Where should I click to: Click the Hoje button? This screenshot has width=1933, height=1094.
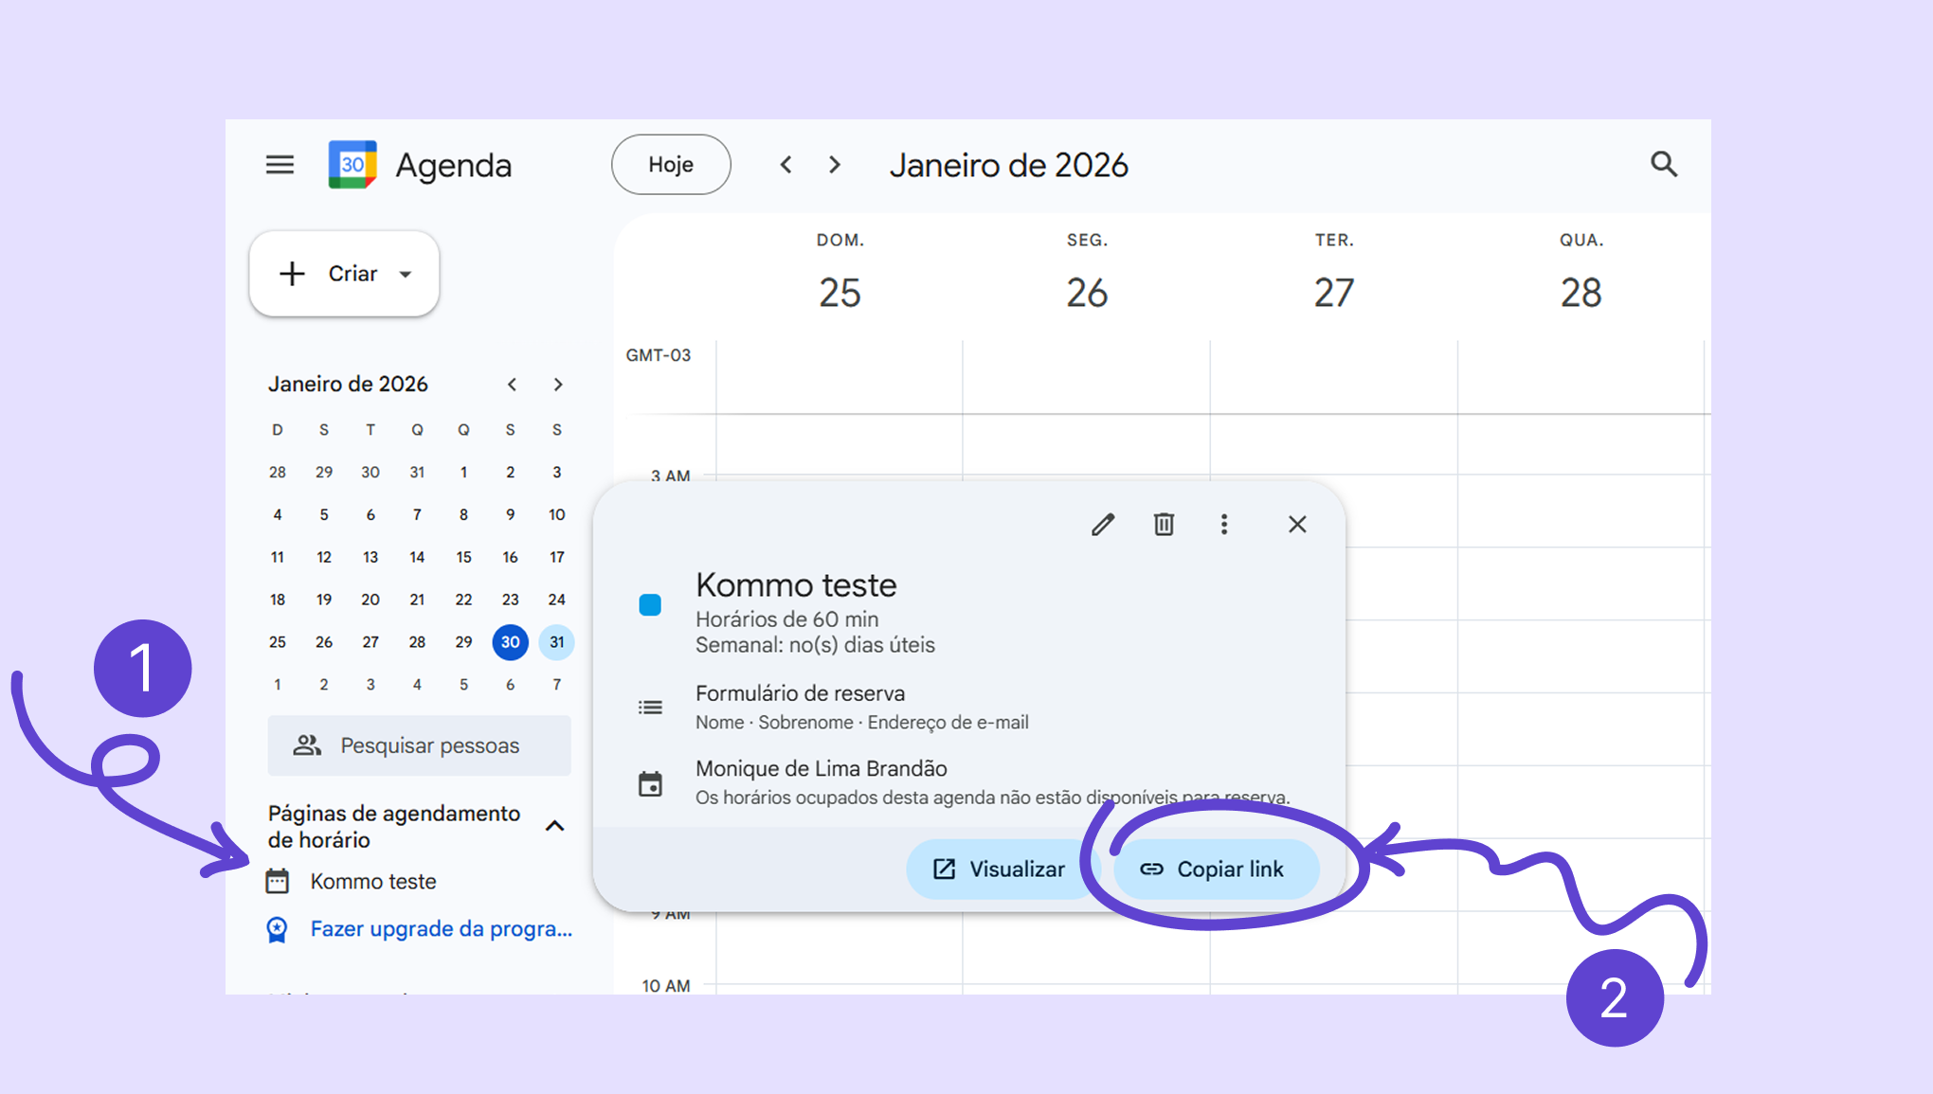[x=671, y=165]
